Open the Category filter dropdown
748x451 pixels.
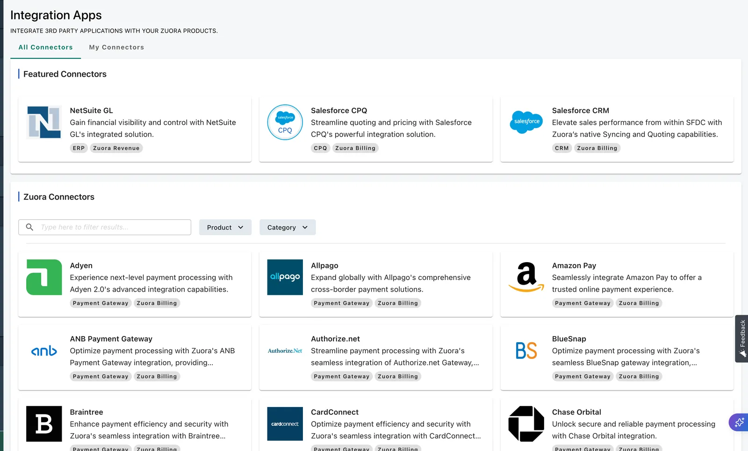tap(288, 227)
